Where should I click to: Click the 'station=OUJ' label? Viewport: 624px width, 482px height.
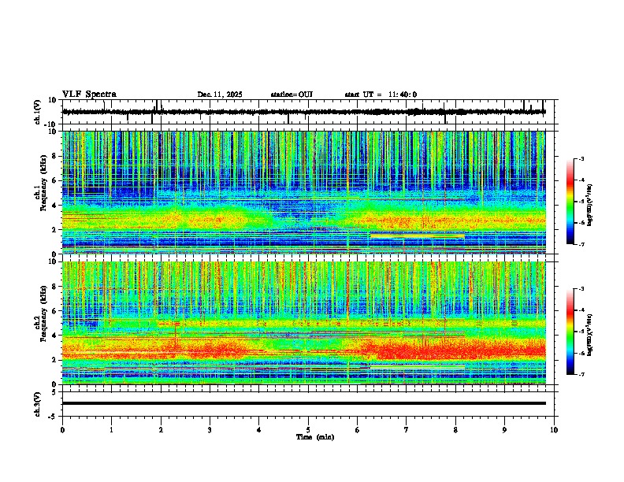coord(292,95)
